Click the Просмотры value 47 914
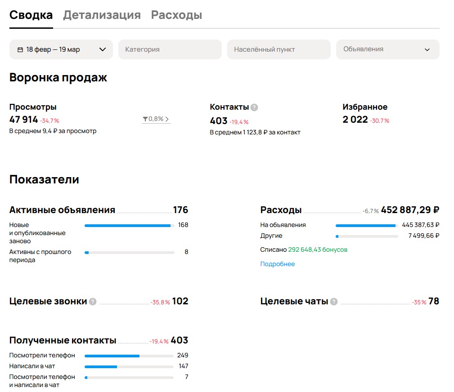454x392 pixels. [x=23, y=120]
